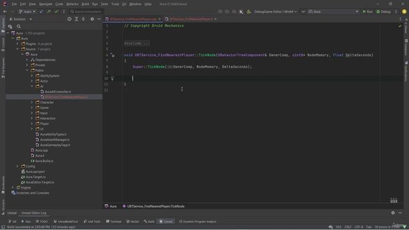Click Expand All icon in Solution panel
The height and width of the screenshot is (230, 409).
[x=77, y=19]
